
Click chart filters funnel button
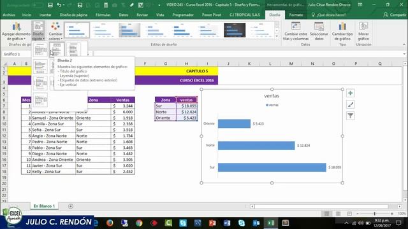(x=351, y=116)
